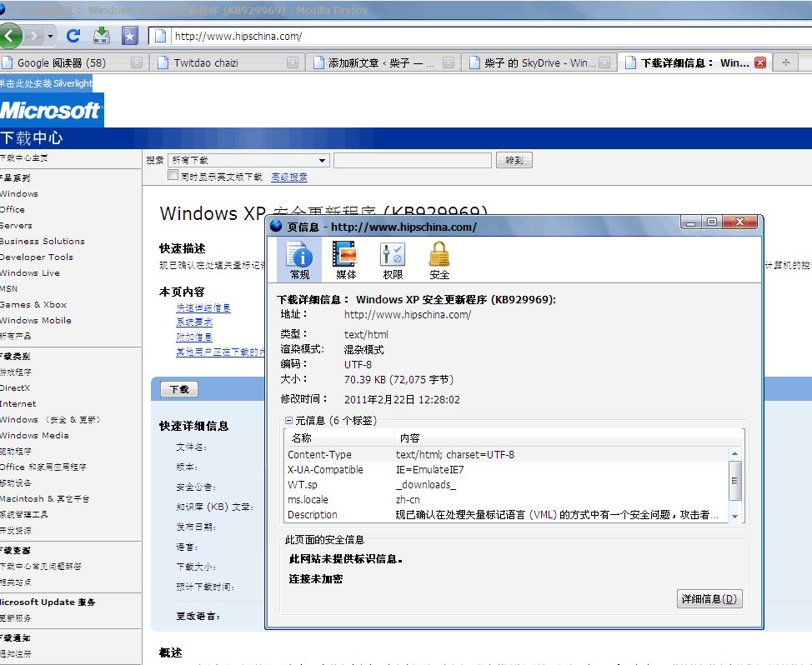This screenshot has width=812, height=665.
Task: Switch to the 柴子 的 SkyDrive tab
Action: pos(539,63)
